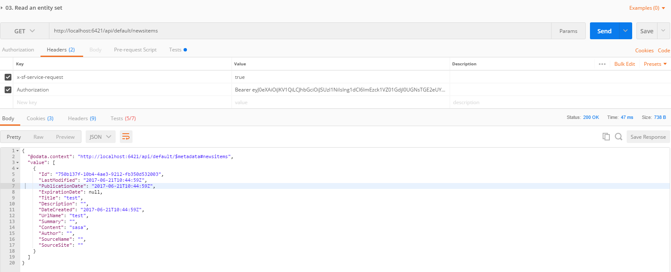
Task: Open the Save dropdown arrow
Action: pos(663,31)
